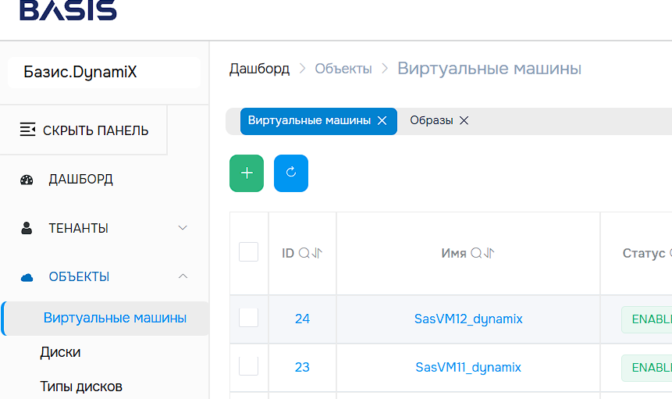Close the Образы tab with X
672x399 pixels.
click(464, 121)
